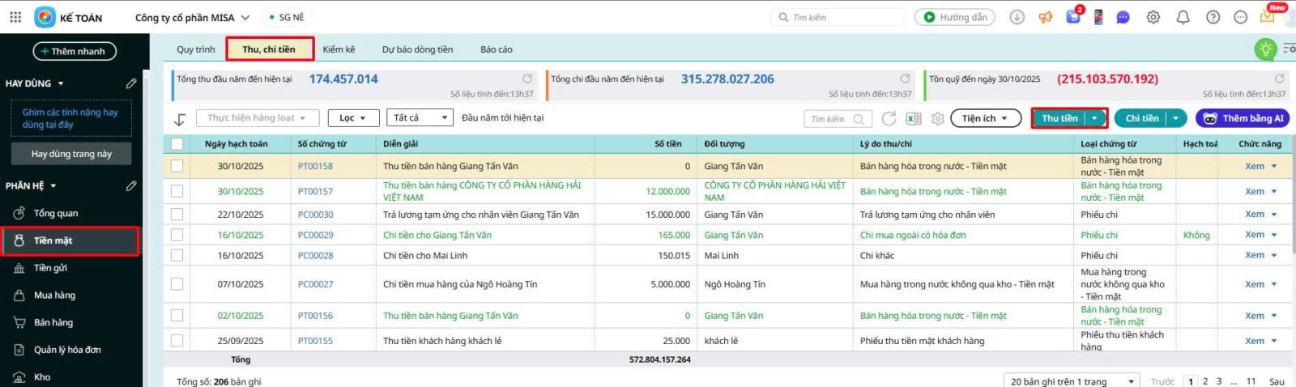Tick the checkbox for voucher PT00158

(177, 166)
